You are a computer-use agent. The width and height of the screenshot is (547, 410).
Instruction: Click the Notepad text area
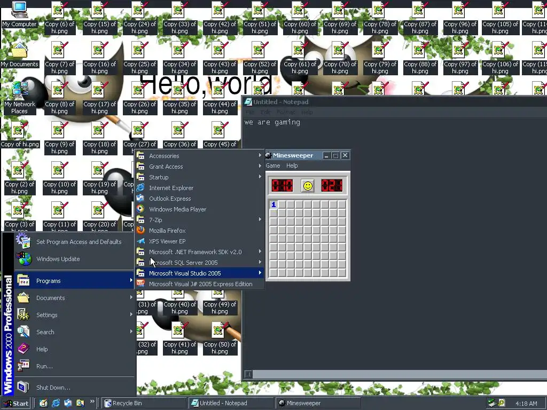click(395, 243)
